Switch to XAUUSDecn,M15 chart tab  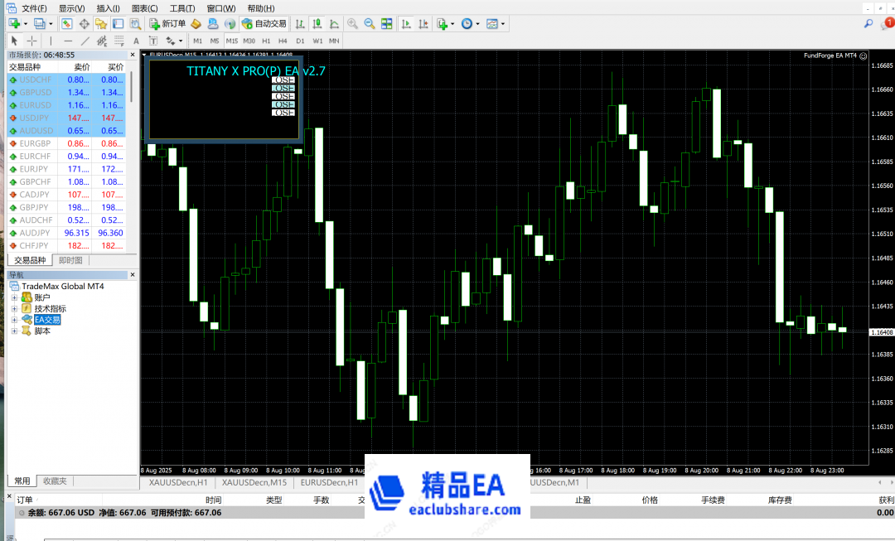(254, 483)
